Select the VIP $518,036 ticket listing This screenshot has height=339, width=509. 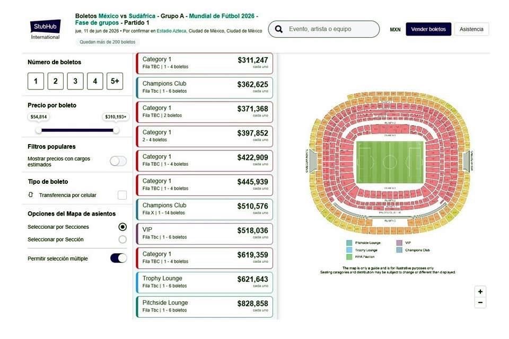coord(205,233)
